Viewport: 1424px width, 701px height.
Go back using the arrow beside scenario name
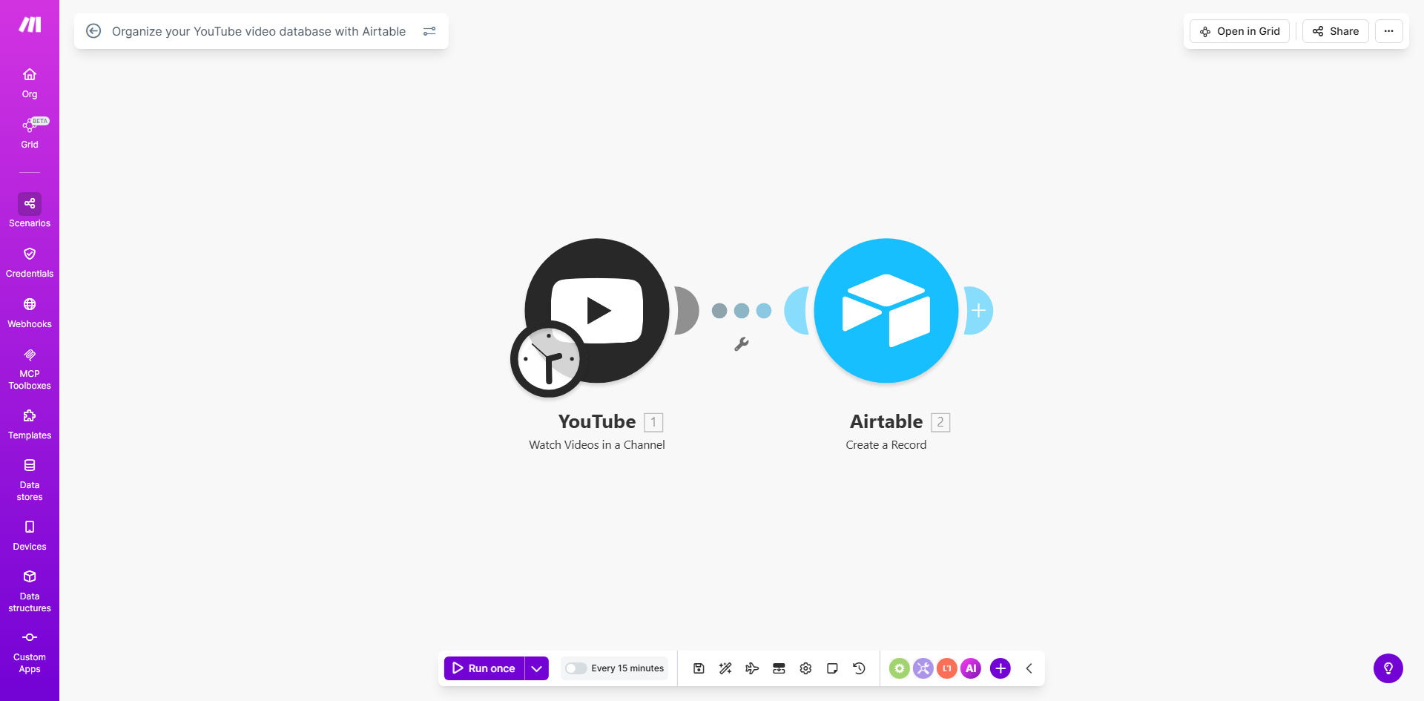point(93,31)
